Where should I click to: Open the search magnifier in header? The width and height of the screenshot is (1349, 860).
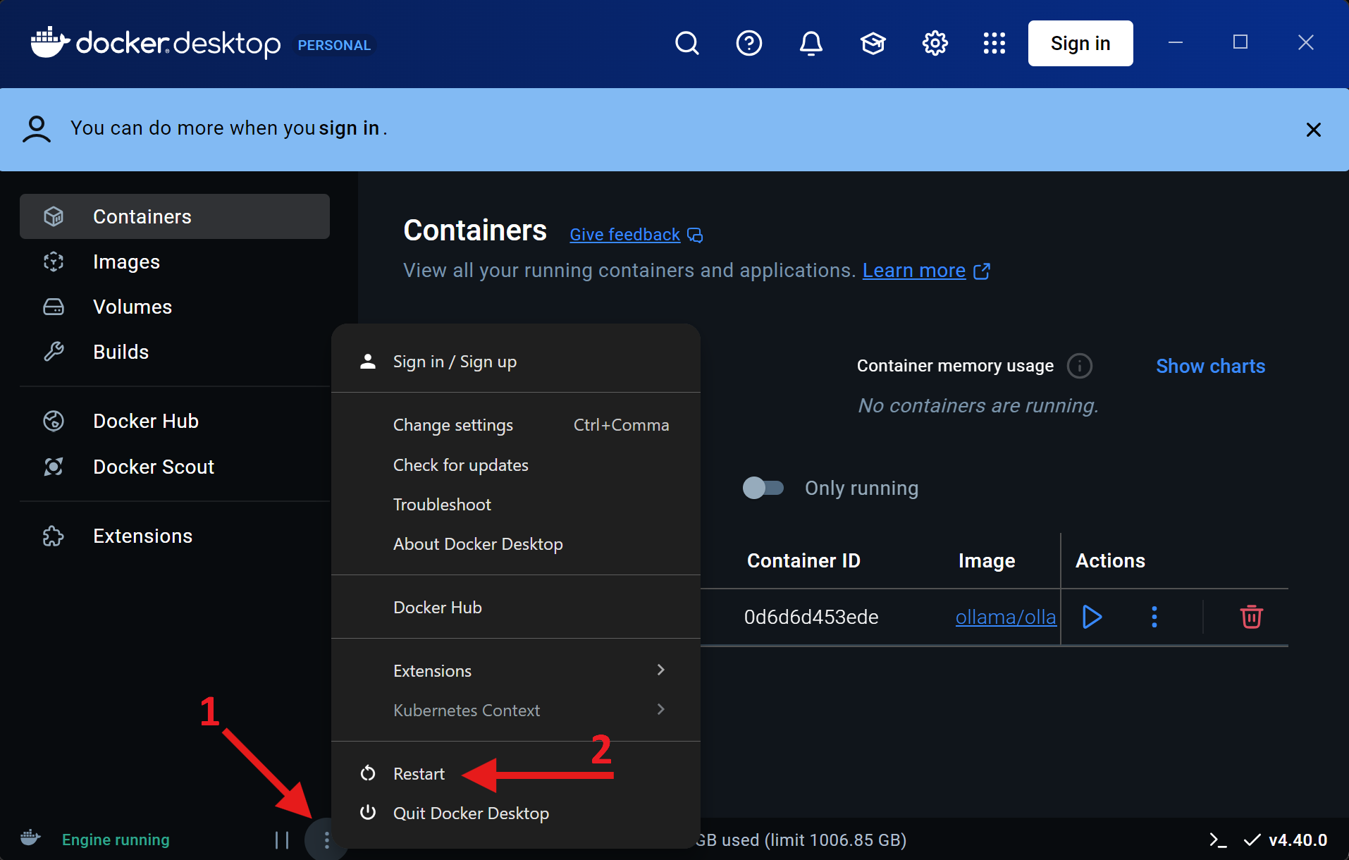(686, 43)
